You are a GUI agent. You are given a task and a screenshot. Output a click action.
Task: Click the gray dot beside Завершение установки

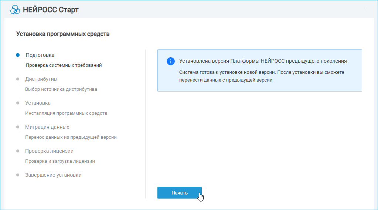[x=18, y=175]
